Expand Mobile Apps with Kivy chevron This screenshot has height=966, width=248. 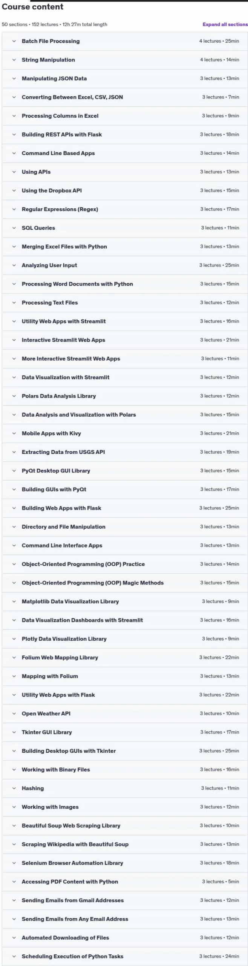[14, 433]
